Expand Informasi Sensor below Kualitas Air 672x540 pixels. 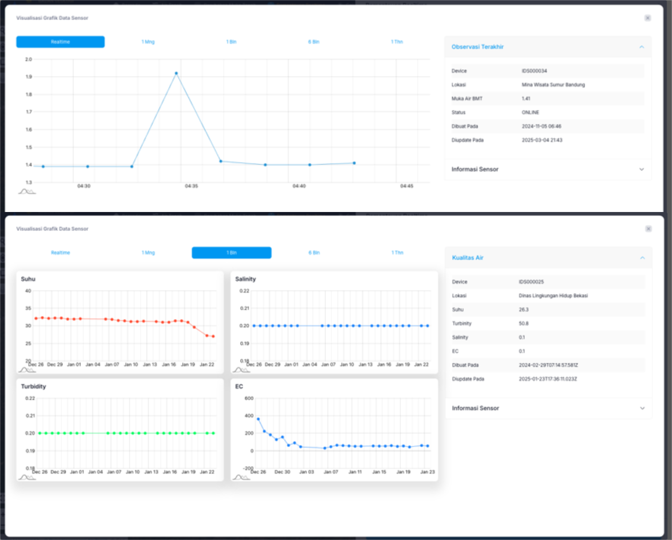[642, 408]
